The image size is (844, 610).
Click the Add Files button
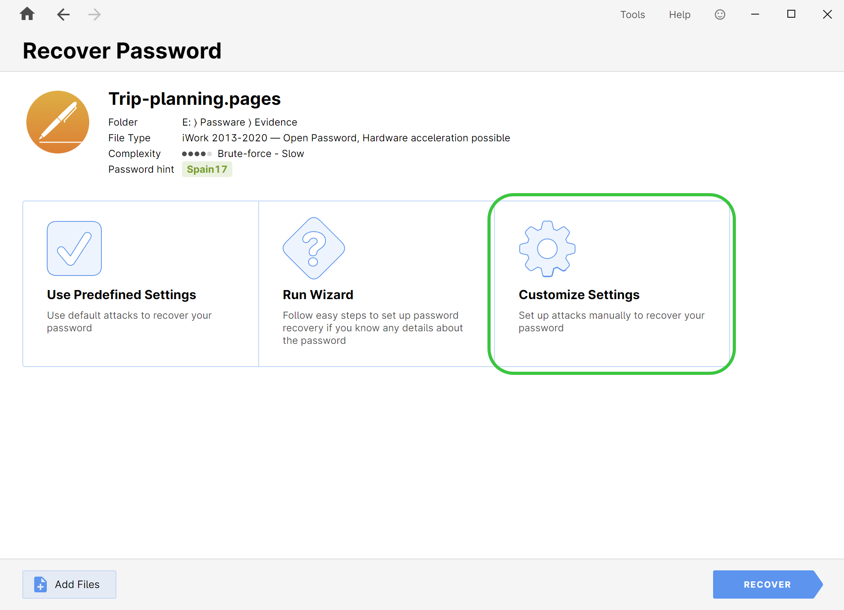coord(69,584)
